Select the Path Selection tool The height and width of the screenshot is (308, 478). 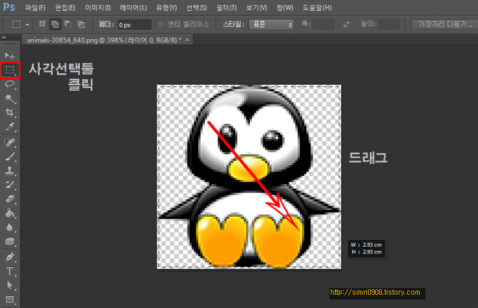[x=10, y=285]
